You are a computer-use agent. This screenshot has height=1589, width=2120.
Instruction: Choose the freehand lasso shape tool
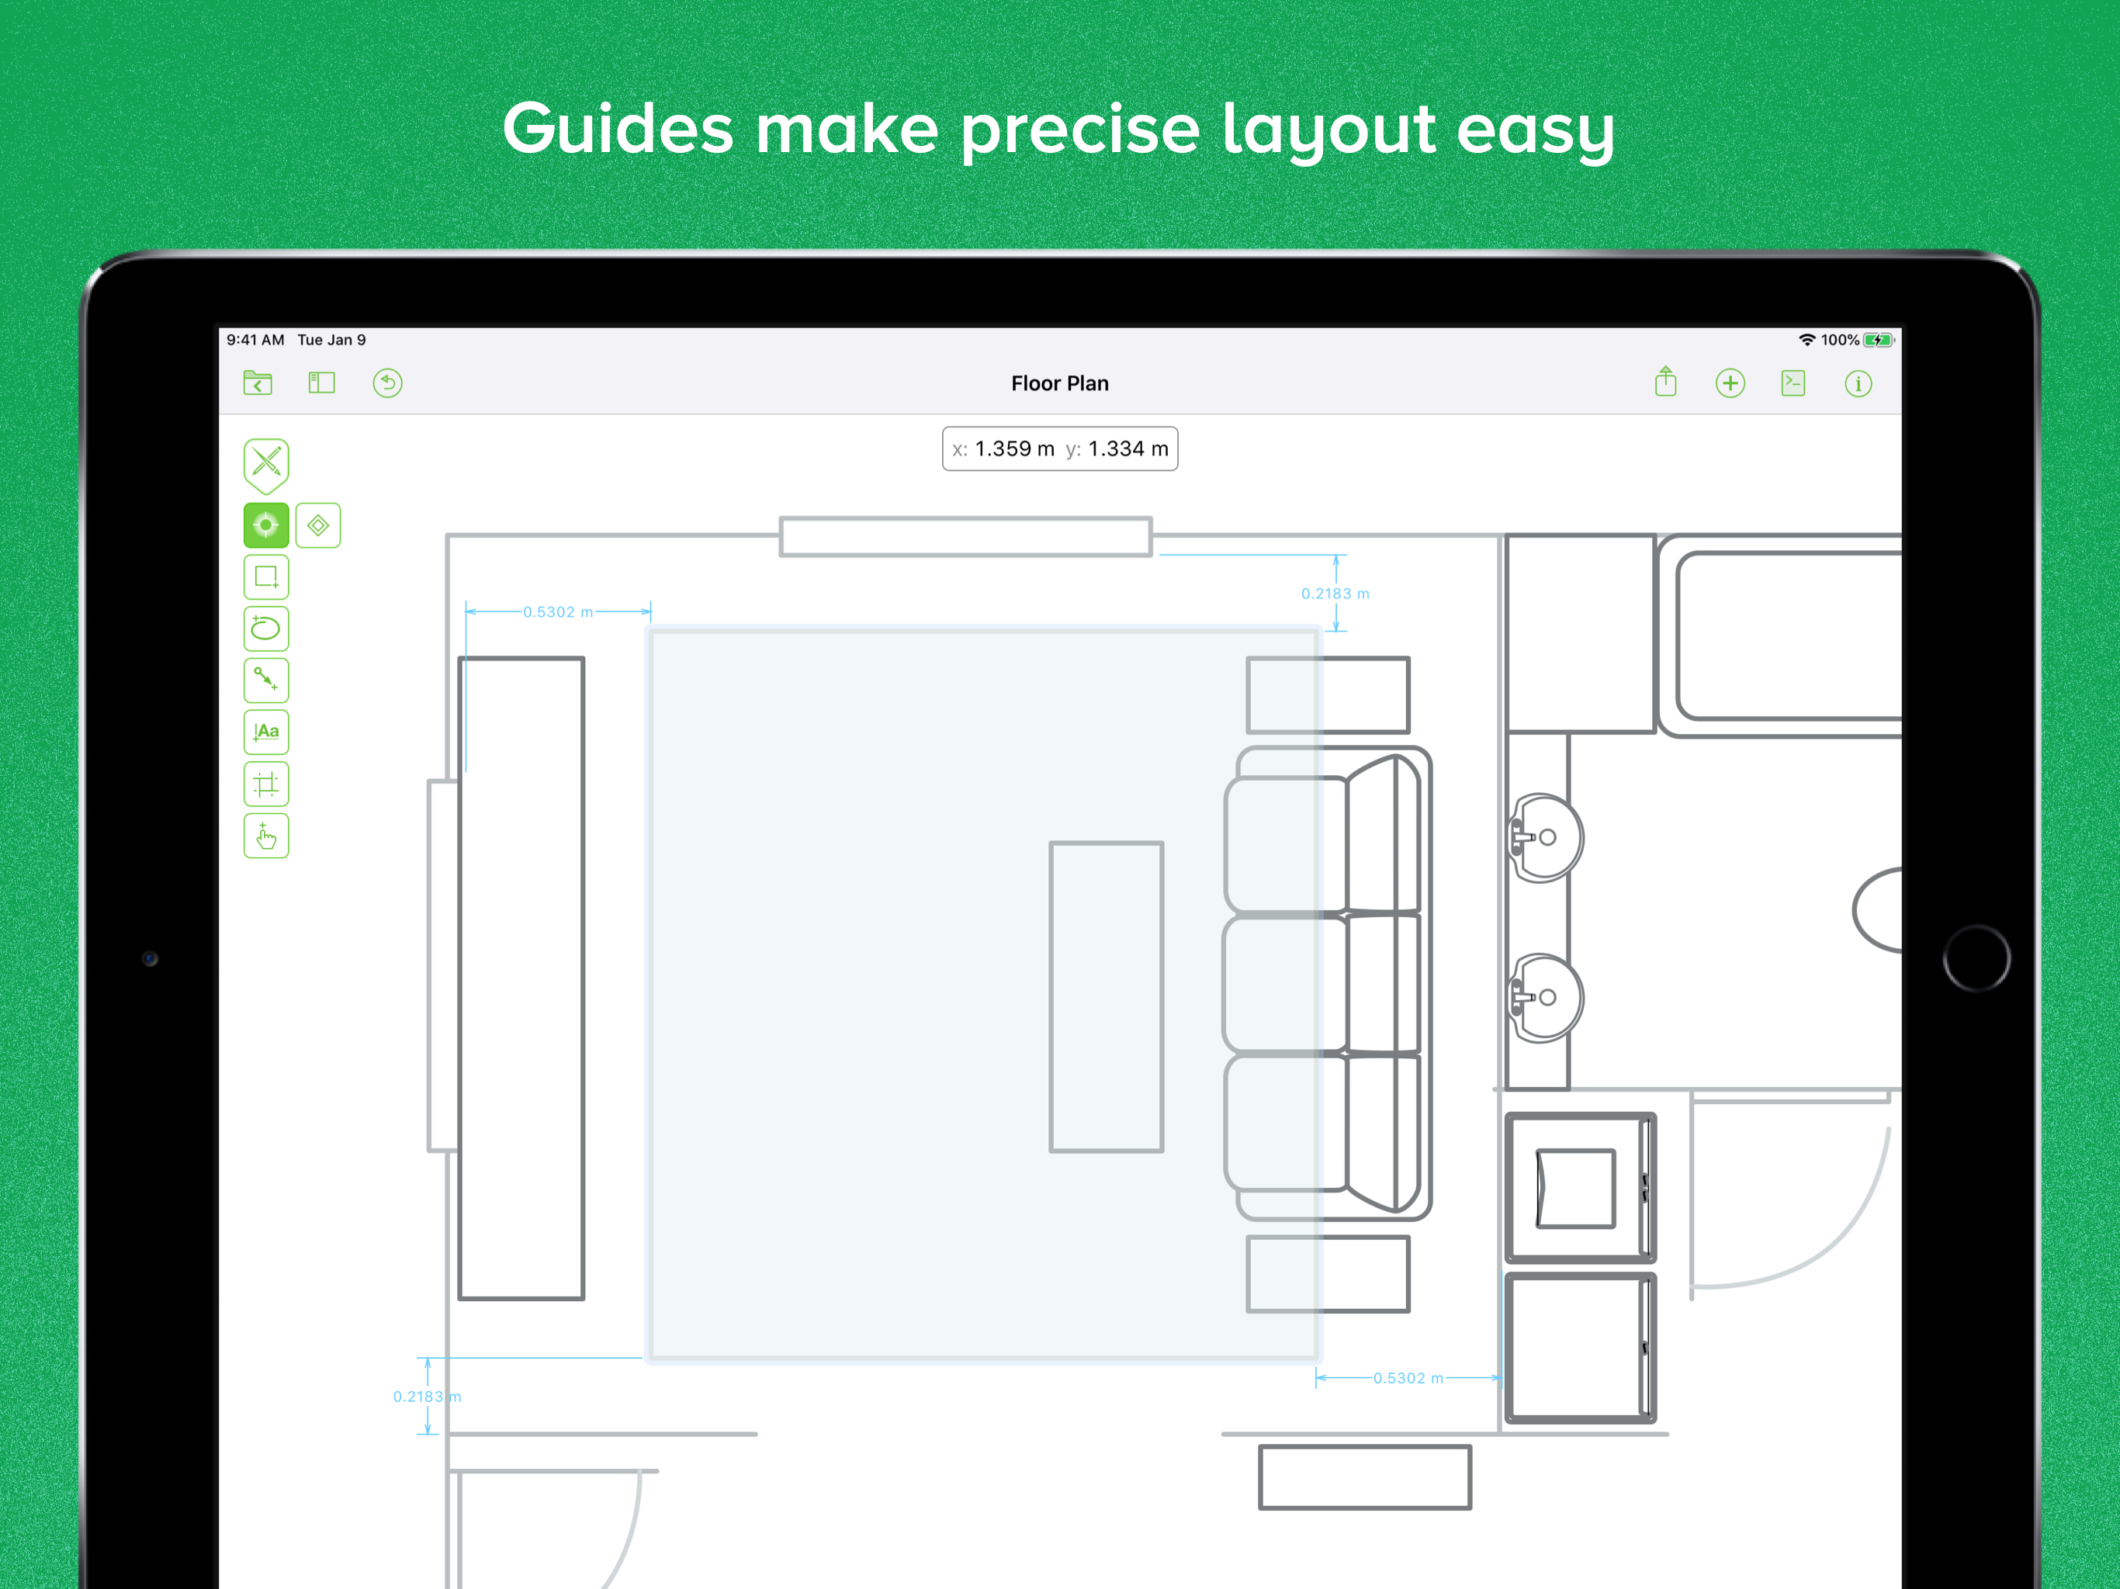[266, 628]
